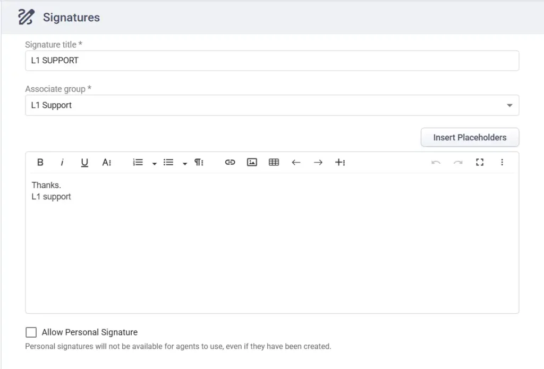Underline the selected text
This screenshot has width=544, height=369.
tap(84, 163)
